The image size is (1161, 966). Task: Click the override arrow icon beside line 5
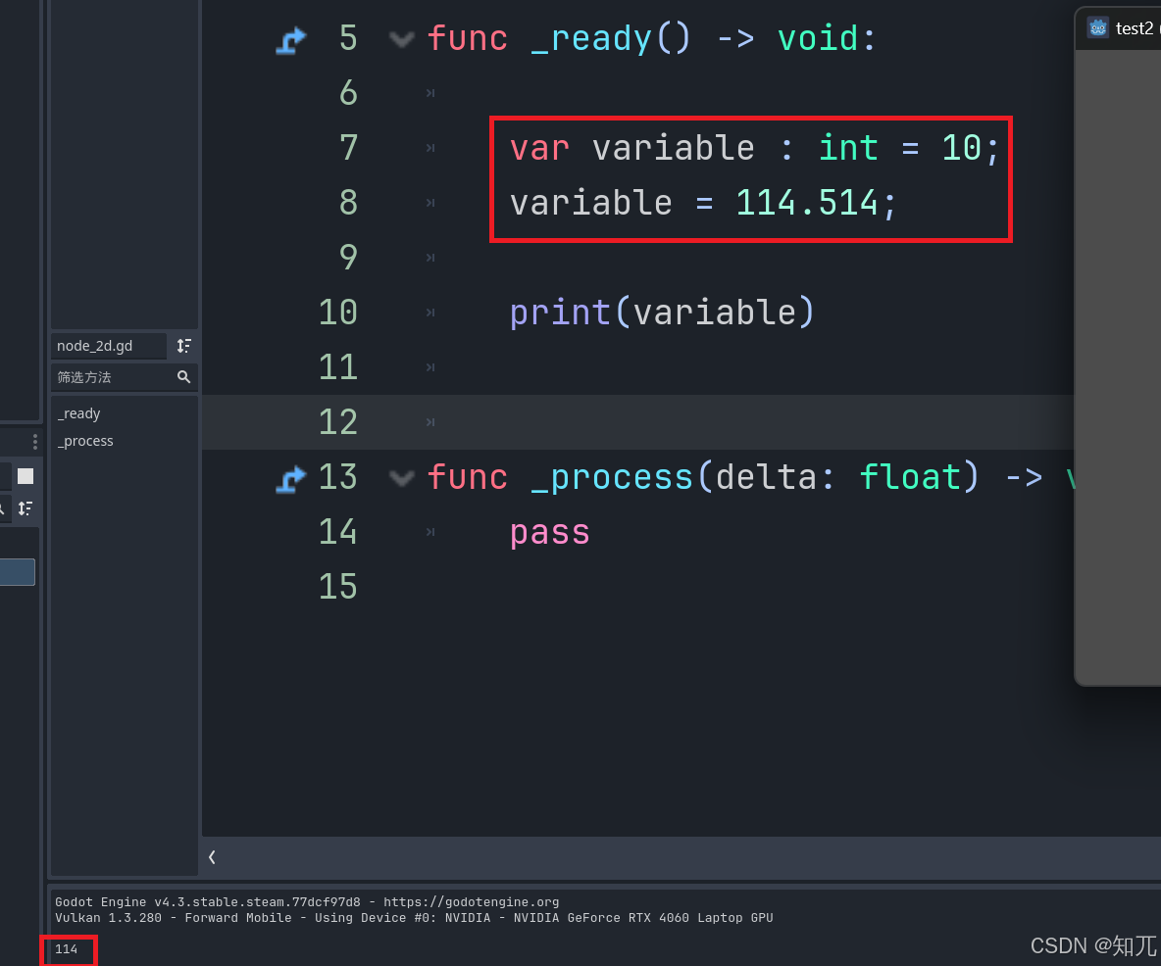[290, 38]
